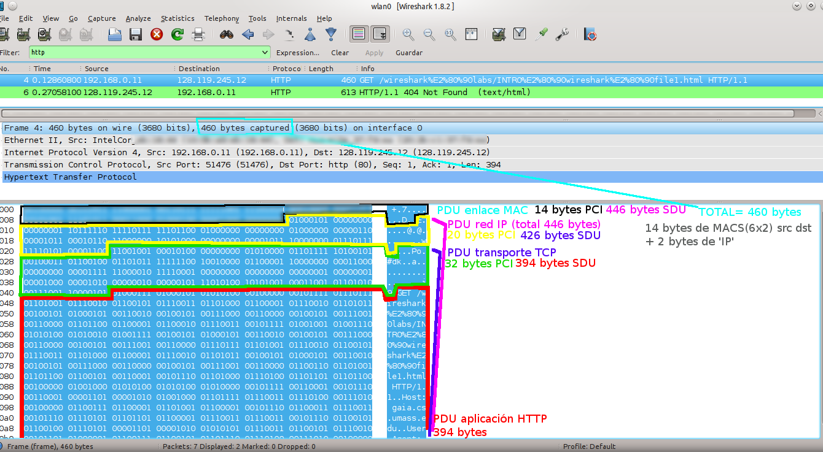Toggle auto scroll in live capture

[380, 34]
